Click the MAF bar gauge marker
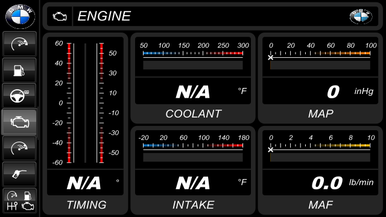Viewport: 386px width, 217px height. click(x=271, y=150)
